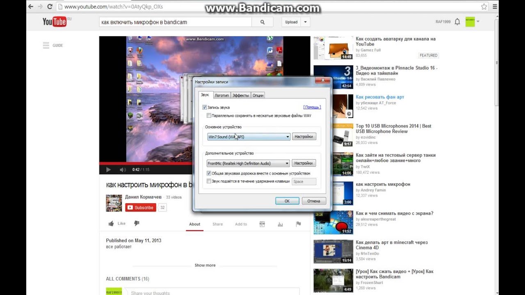
Task: Open the GUIDE sidebar menu icon
Action: click(46, 45)
